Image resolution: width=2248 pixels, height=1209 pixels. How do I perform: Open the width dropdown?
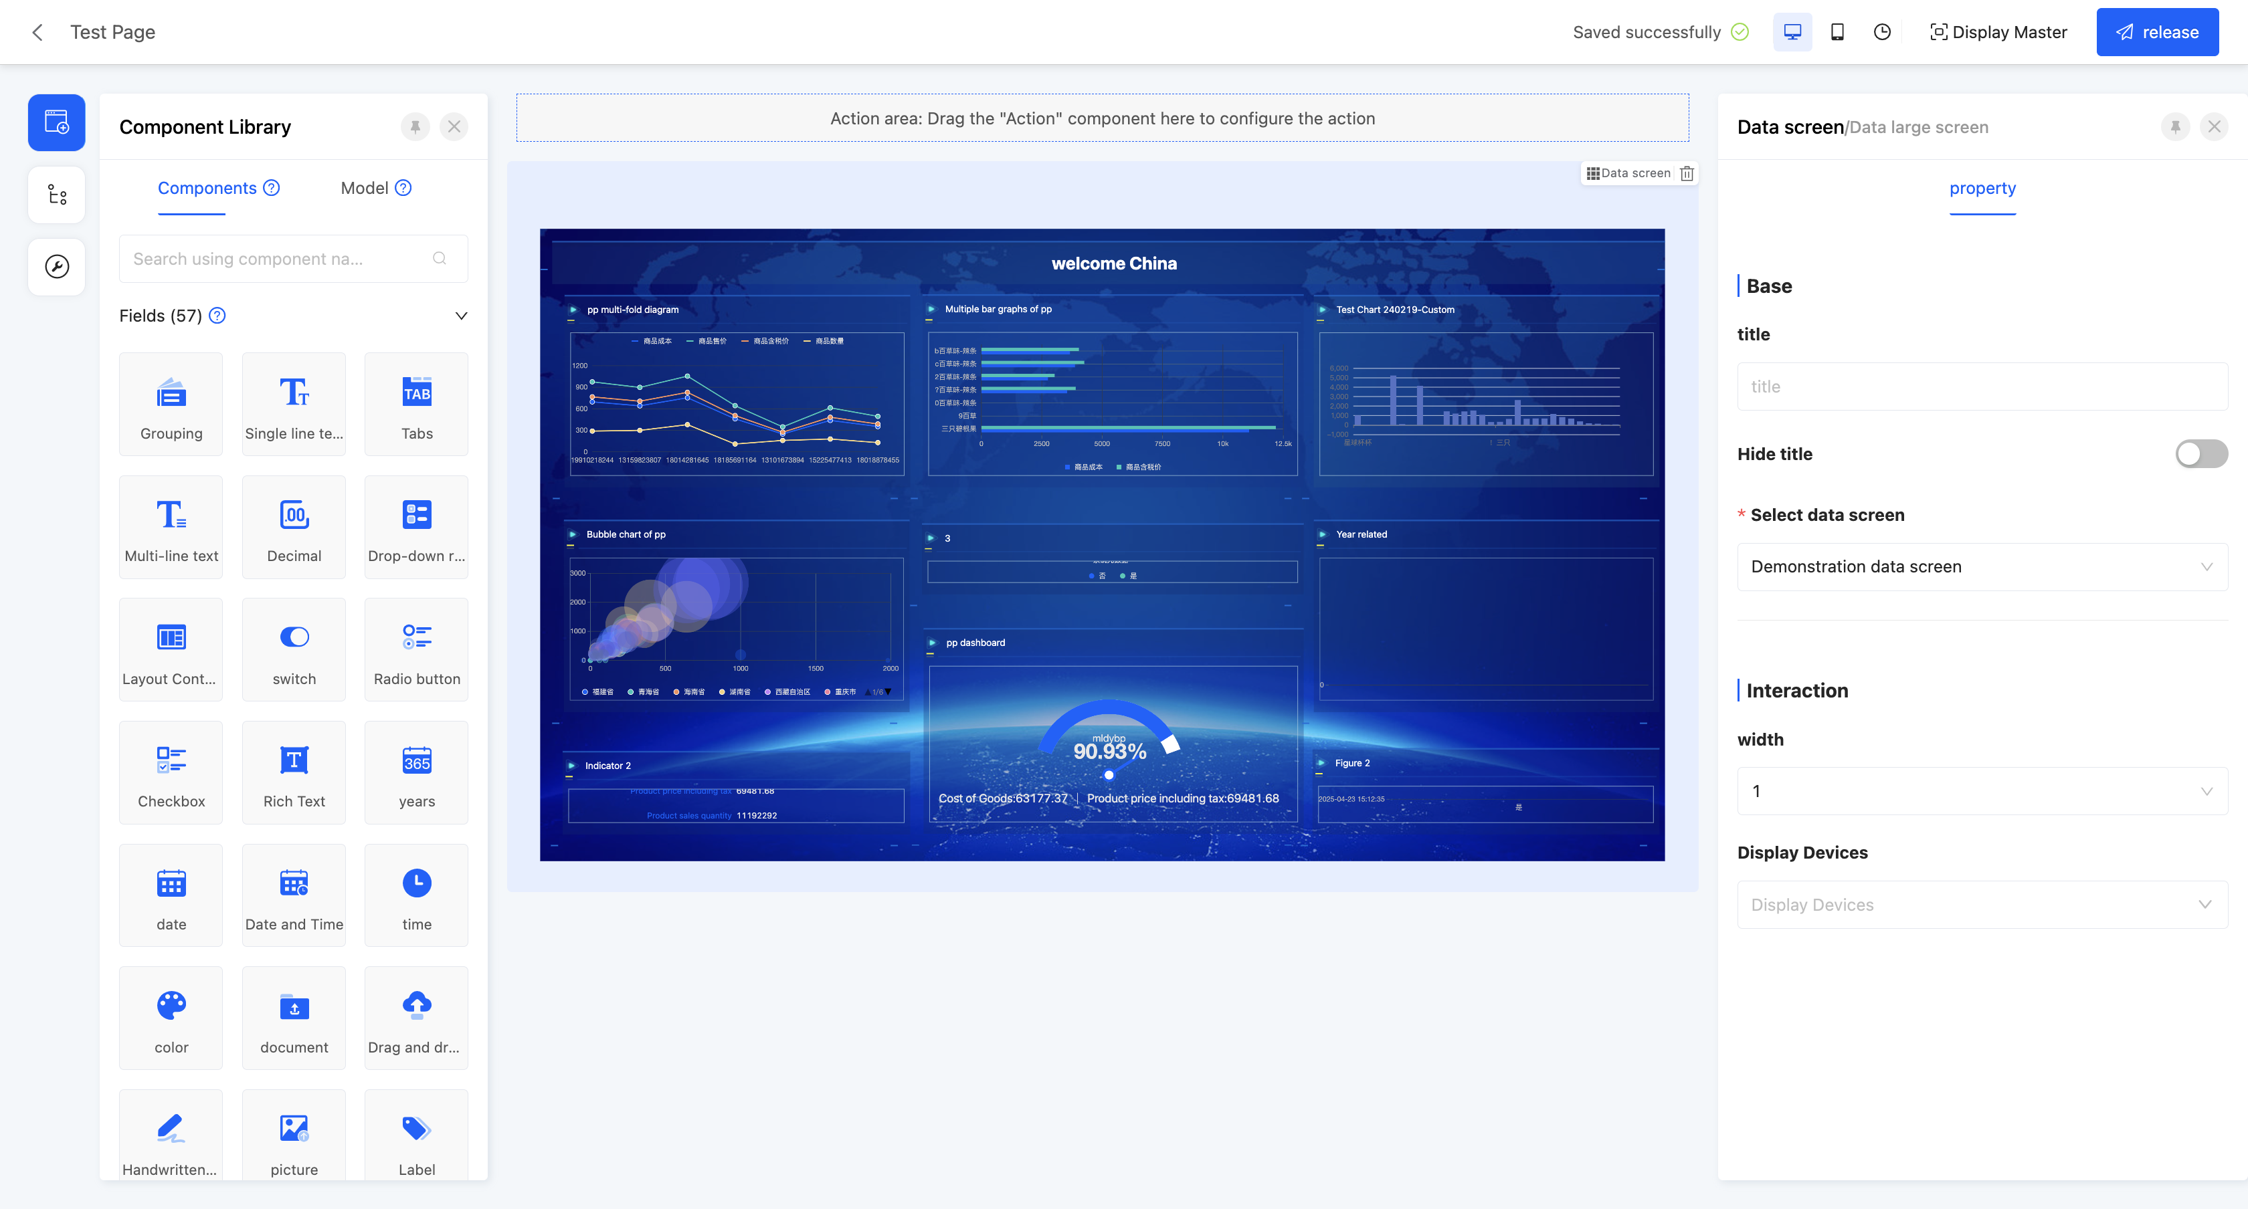pyautogui.click(x=1981, y=791)
